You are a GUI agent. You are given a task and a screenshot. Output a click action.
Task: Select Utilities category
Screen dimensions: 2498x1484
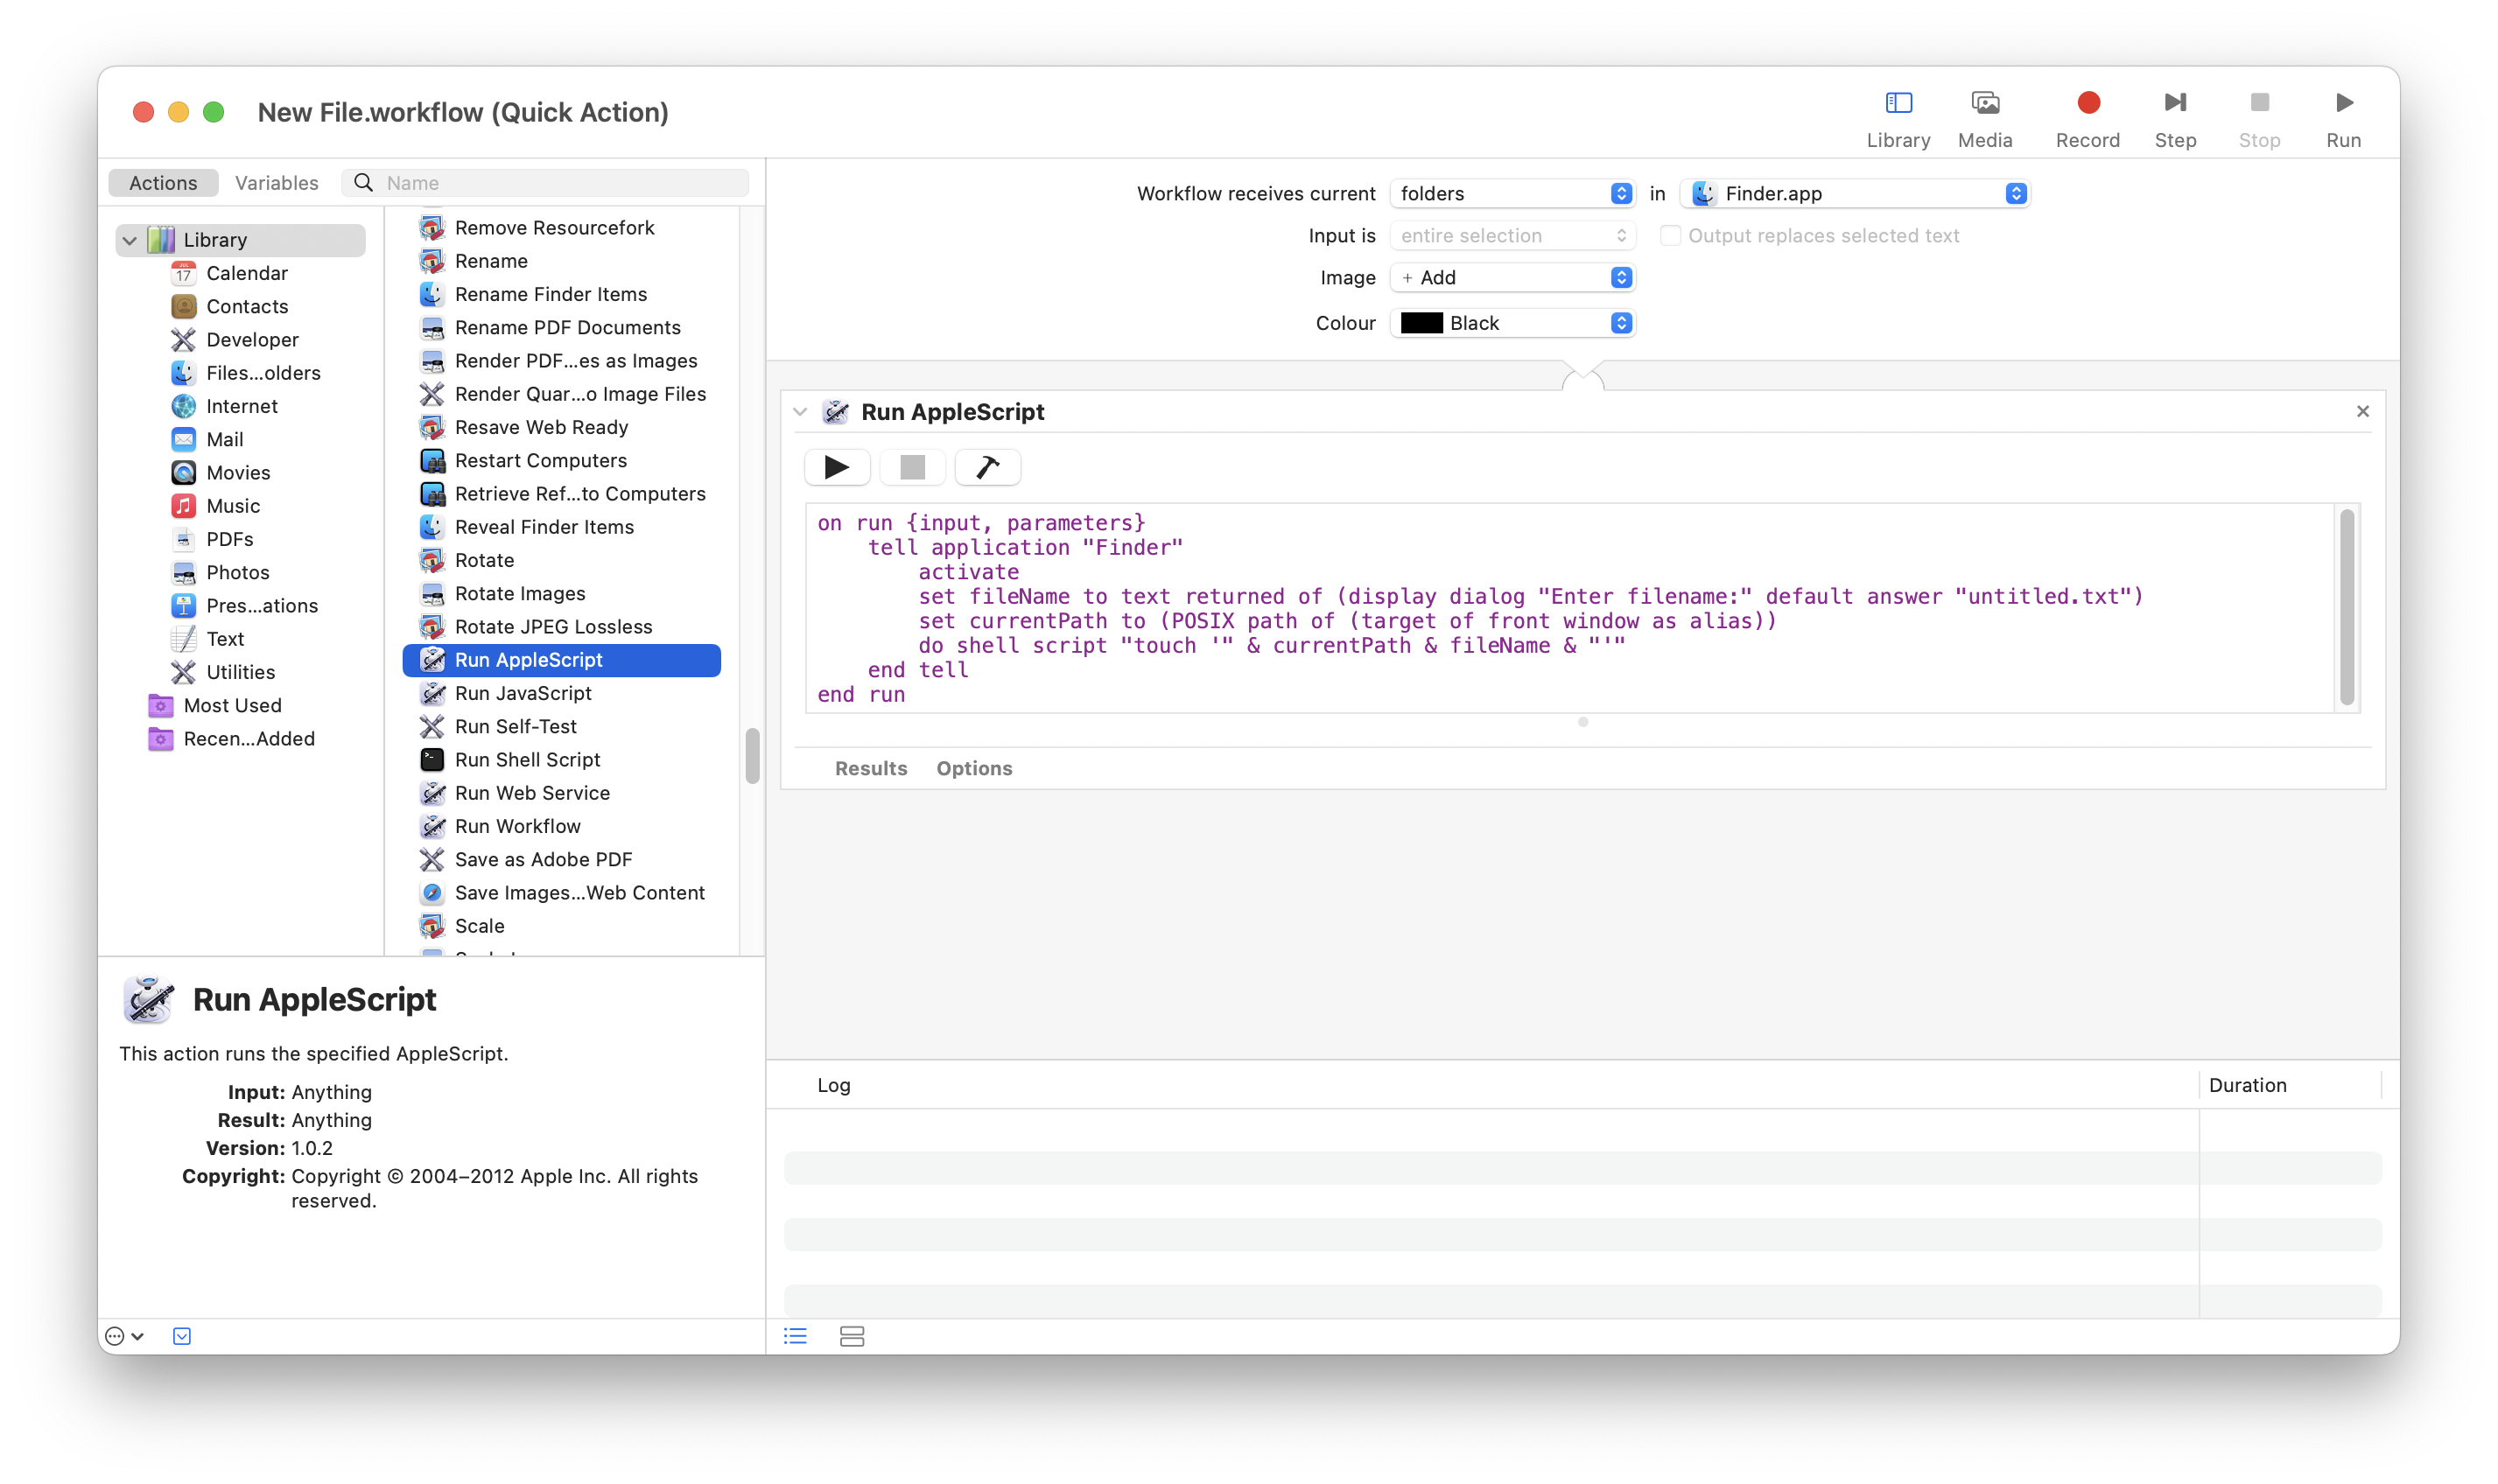223,672
